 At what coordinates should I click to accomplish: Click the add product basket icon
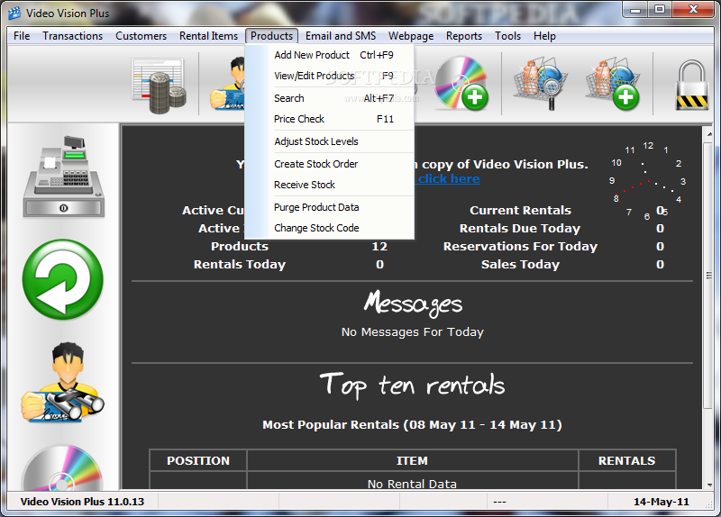[613, 84]
